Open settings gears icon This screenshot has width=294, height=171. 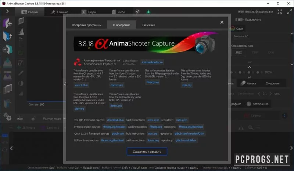(x=7, y=117)
